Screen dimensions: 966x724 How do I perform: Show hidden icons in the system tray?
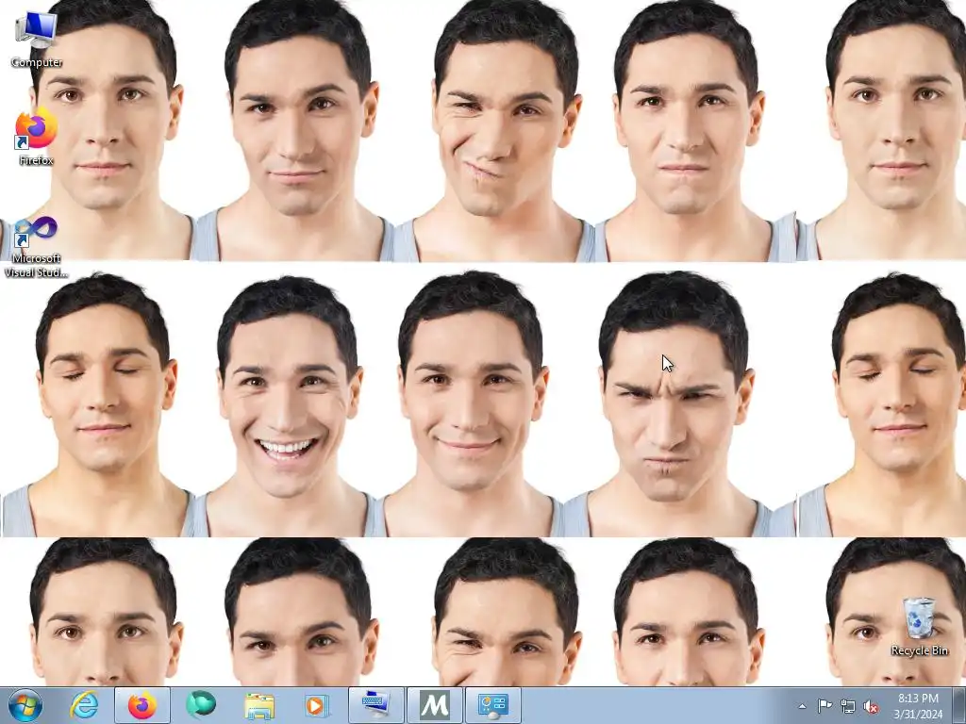(x=802, y=706)
